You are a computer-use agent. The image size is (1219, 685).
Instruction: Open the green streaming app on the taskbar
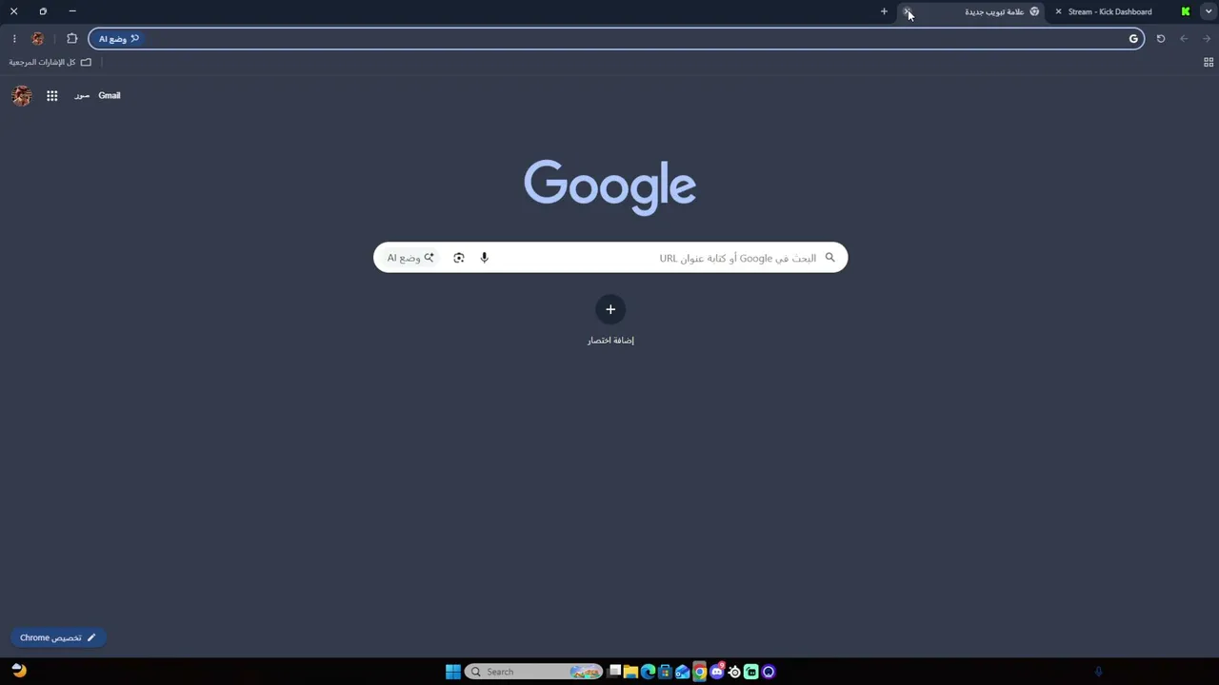(x=751, y=672)
